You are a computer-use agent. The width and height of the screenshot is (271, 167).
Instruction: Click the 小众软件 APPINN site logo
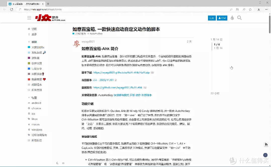pos(50,18)
